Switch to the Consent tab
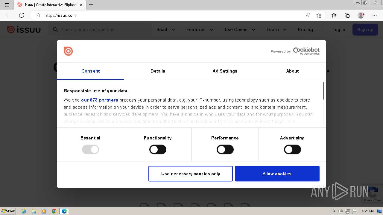This screenshot has height=215, width=383. [90, 71]
